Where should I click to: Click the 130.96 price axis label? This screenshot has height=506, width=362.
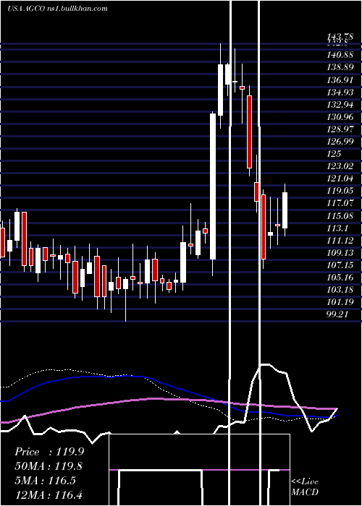coord(340,117)
